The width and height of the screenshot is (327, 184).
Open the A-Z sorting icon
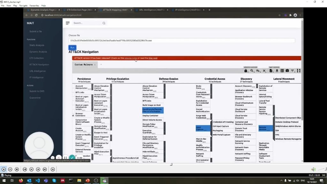point(299,71)
